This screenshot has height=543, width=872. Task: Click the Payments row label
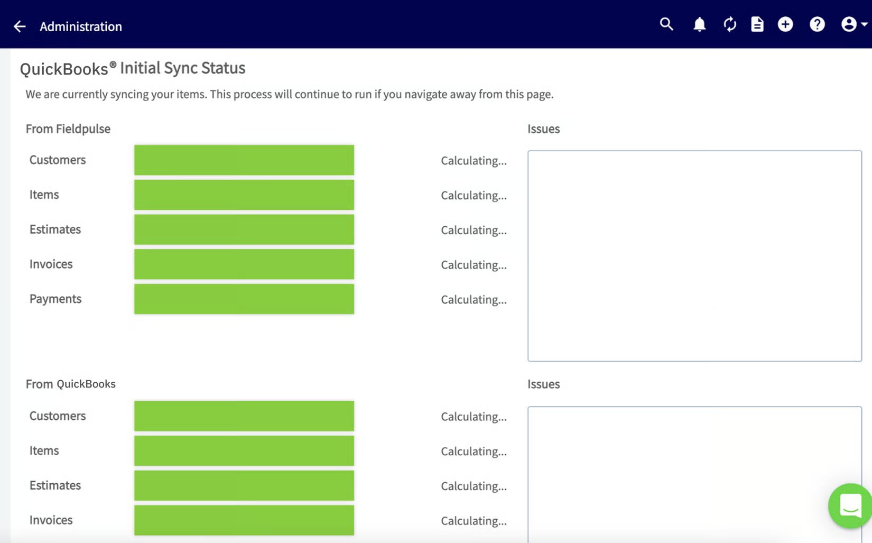[x=55, y=299]
